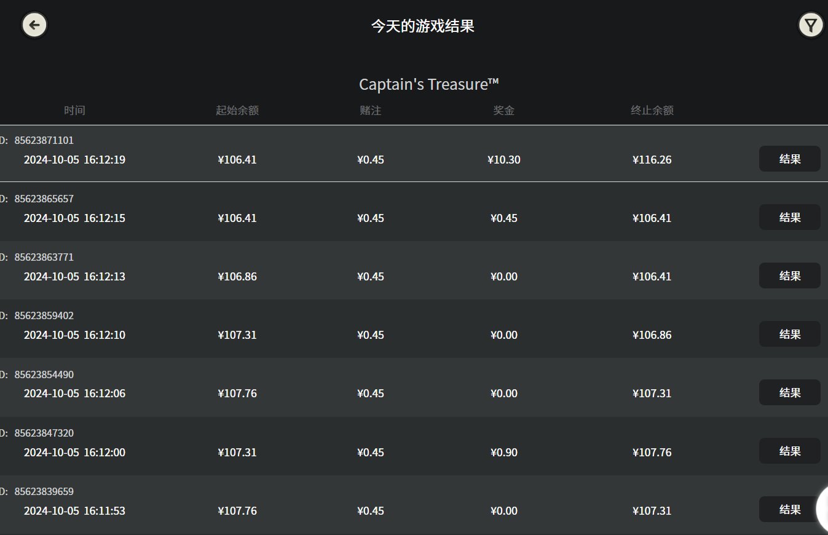Show result for the 16:11:53 round
This screenshot has height=535, width=828.
(789, 509)
